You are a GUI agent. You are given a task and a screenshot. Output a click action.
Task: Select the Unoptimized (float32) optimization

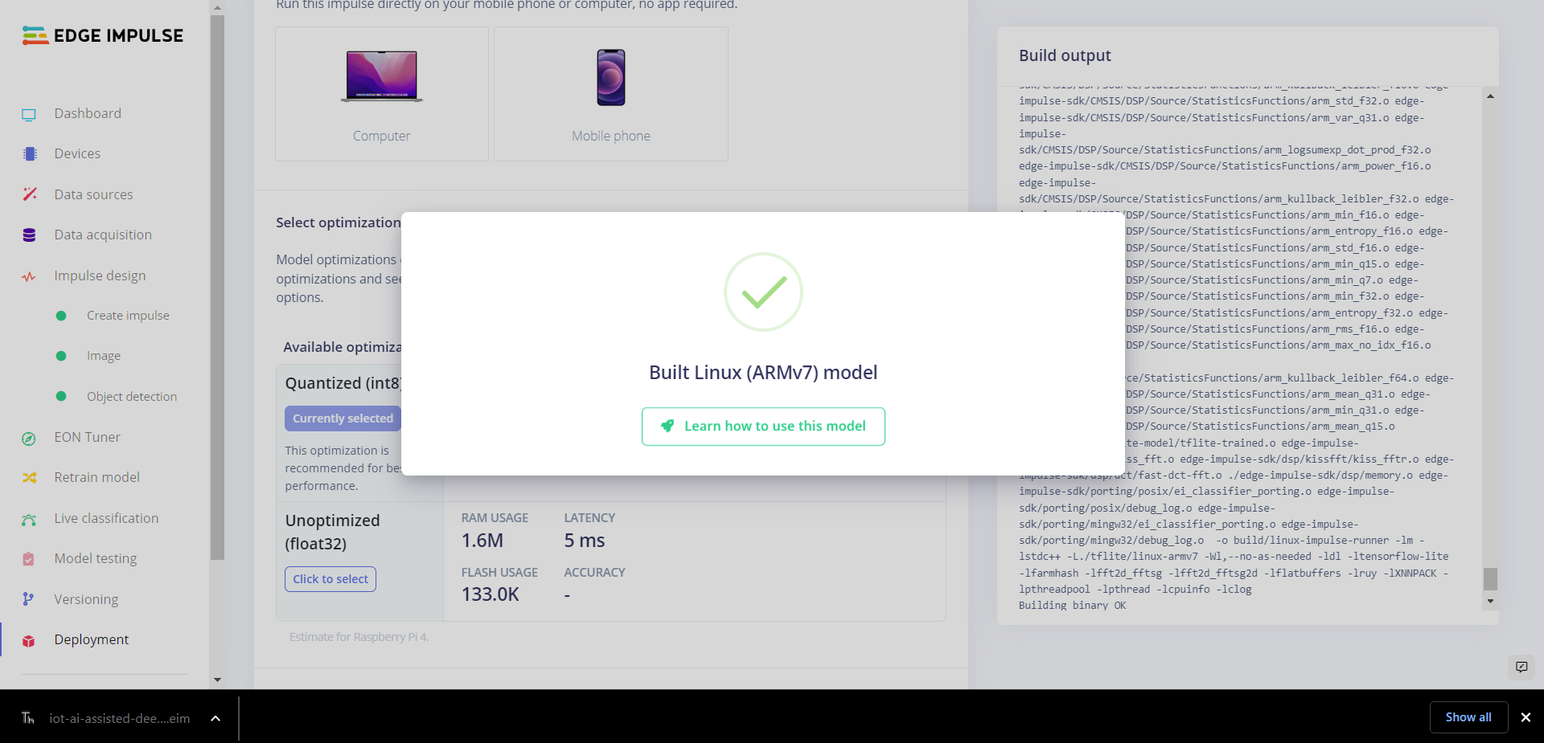pyautogui.click(x=330, y=579)
